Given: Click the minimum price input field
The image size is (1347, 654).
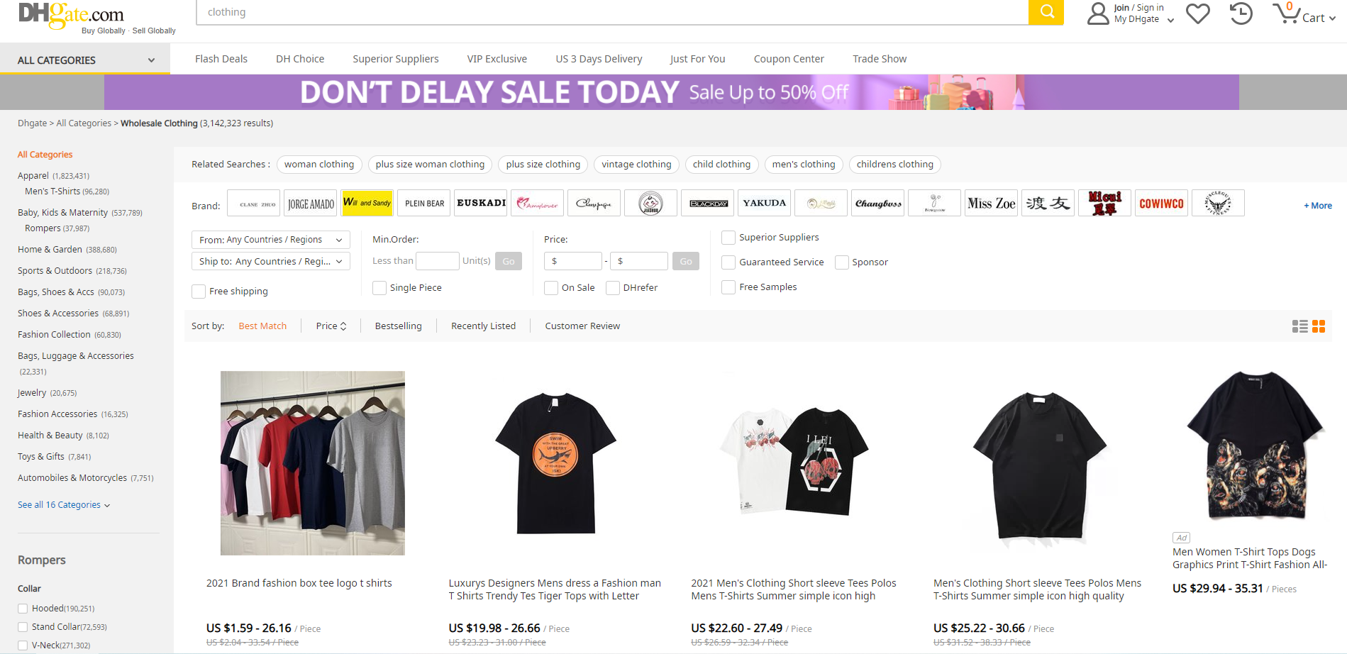Looking at the screenshot, I should pos(573,261).
